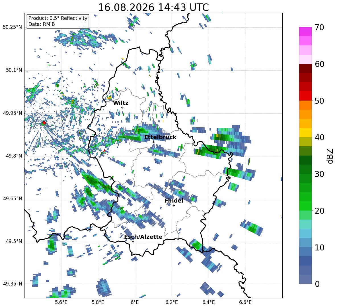
Task: Click the 16.08.2026 14:43 UTC title
Action: pyautogui.click(x=153, y=7)
